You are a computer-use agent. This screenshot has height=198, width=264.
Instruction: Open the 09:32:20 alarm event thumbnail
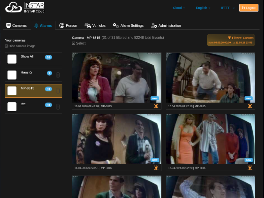coord(211,139)
